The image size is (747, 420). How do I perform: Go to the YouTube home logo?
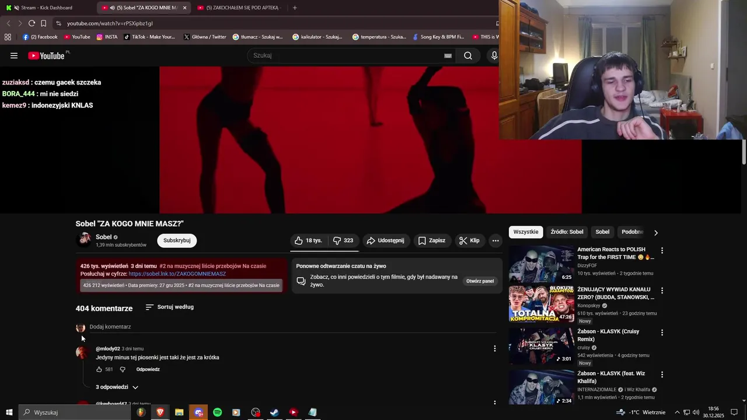pos(47,55)
